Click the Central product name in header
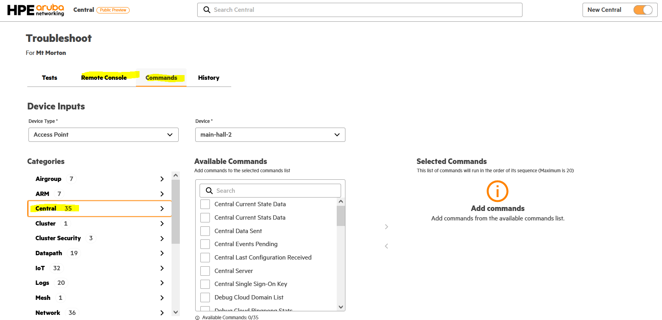Viewport: 662px width, 320px height. (x=84, y=10)
